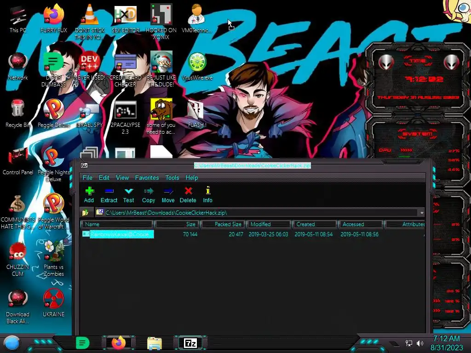
Task: Open the UKRAINE radiation symbol icon
Action: (53, 303)
